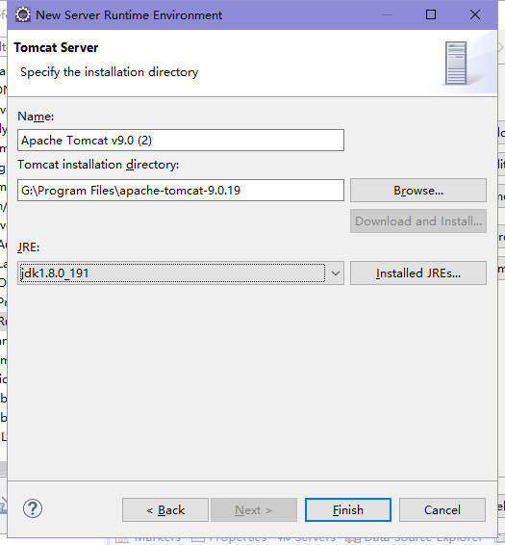The width and height of the screenshot is (505, 545).
Task: Click the server tower image in header
Action: [x=456, y=63]
